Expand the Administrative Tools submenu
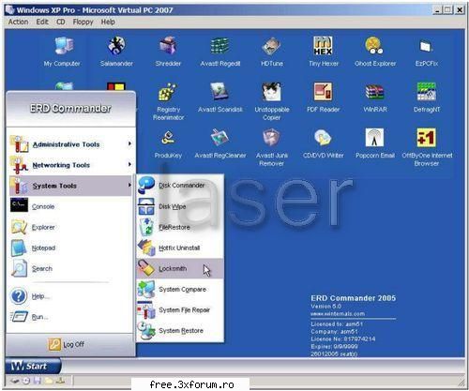 (70, 144)
